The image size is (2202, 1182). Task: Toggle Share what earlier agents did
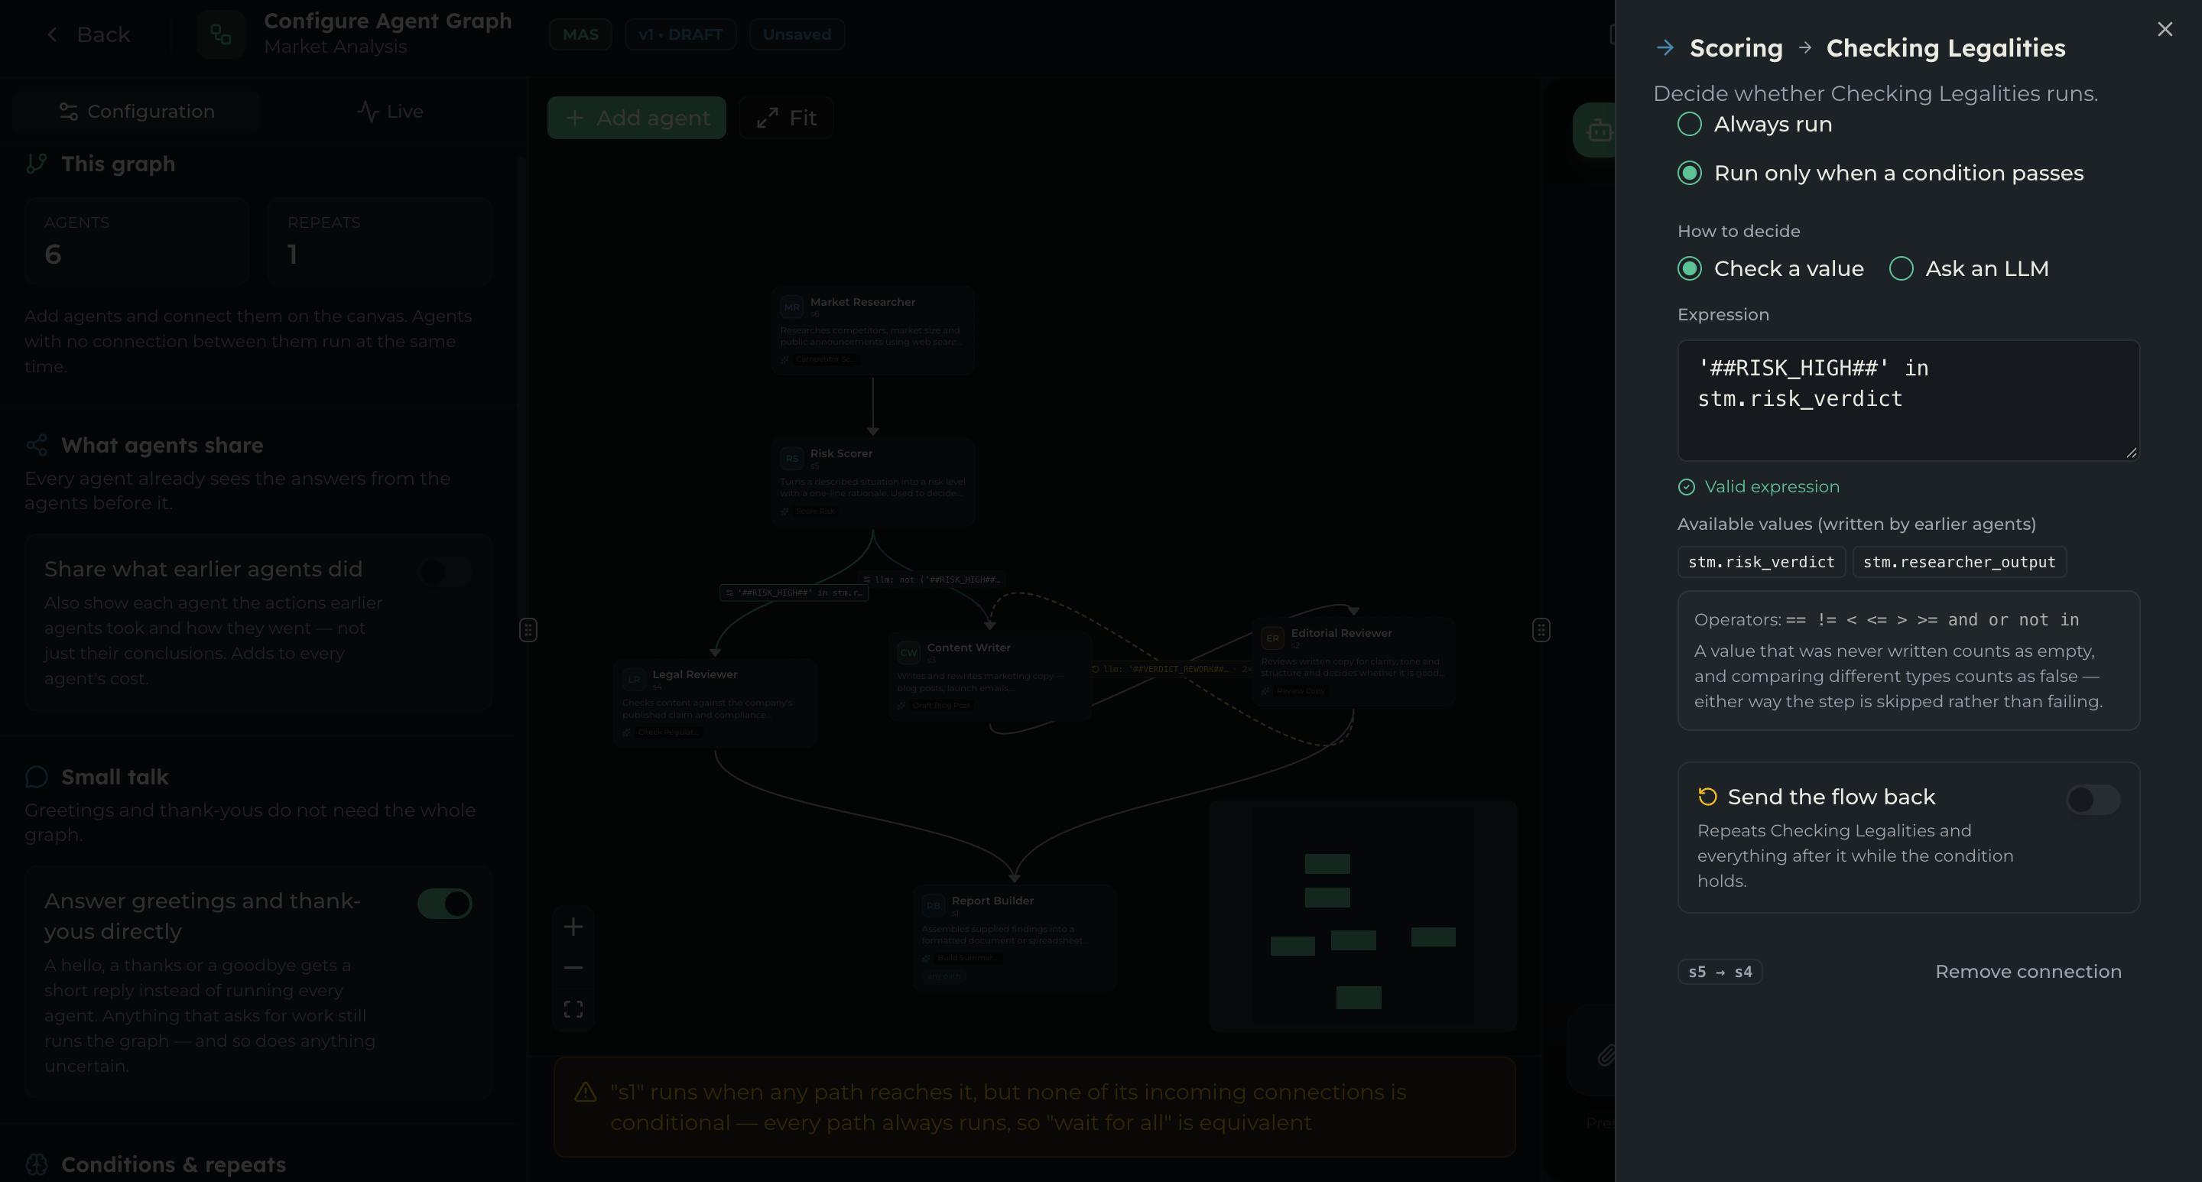[x=444, y=571]
